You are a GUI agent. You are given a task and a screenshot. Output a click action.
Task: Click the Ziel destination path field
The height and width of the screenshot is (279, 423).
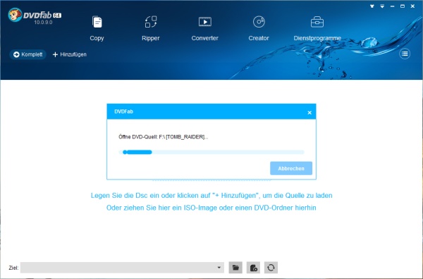[122, 268]
